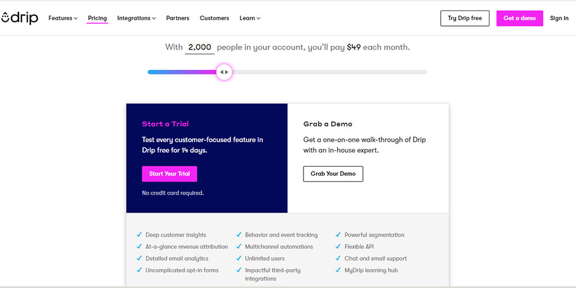Click checkmark next to Deep customer insights

tap(139, 235)
